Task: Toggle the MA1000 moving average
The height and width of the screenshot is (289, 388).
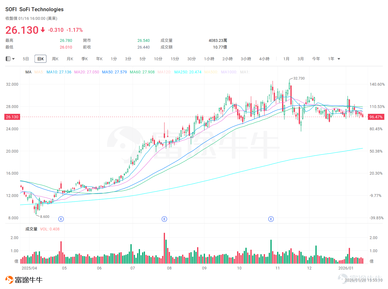Action: (229, 72)
